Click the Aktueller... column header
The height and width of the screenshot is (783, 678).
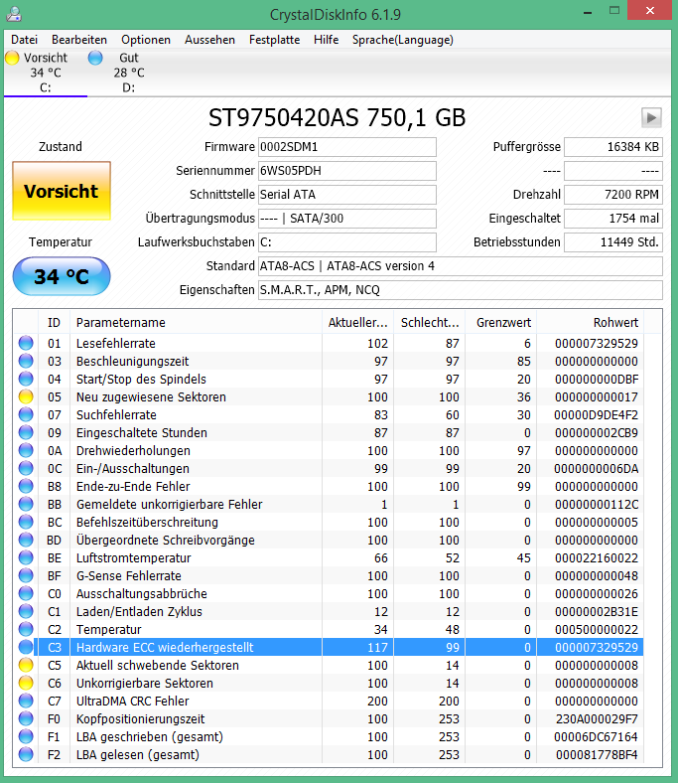tap(357, 323)
